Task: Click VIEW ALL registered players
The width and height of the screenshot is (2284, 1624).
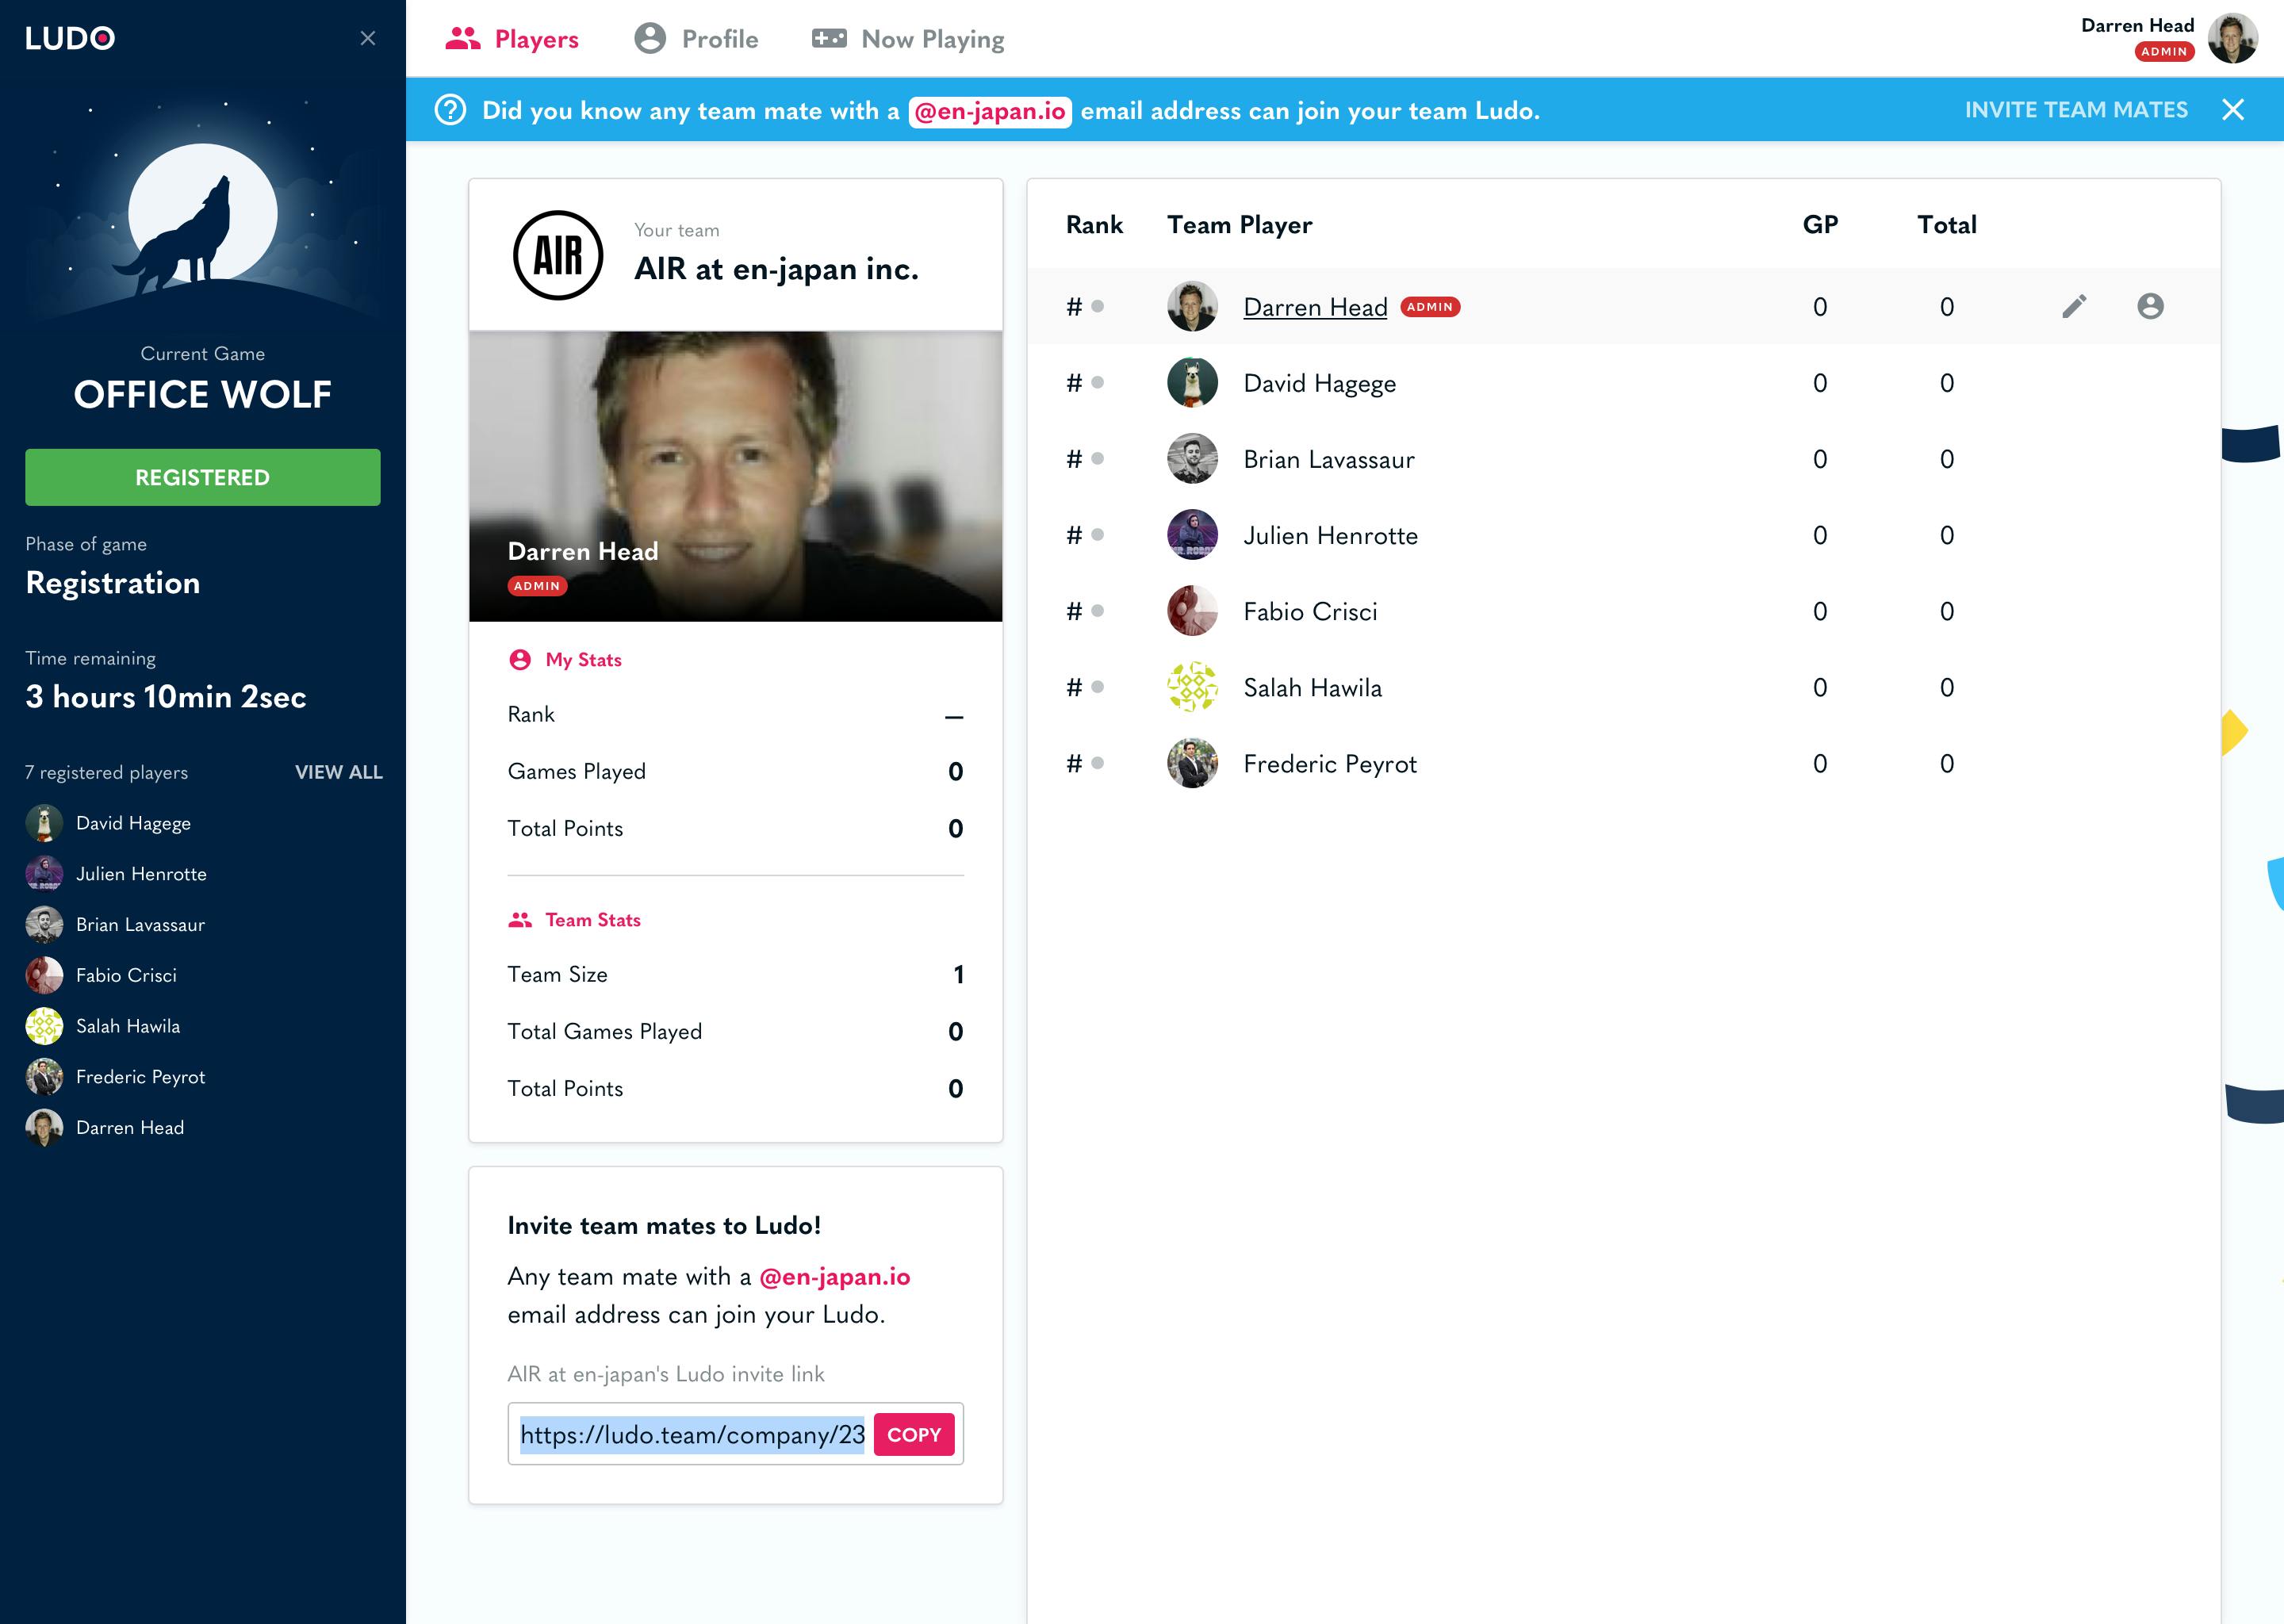Action: click(x=339, y=772)
